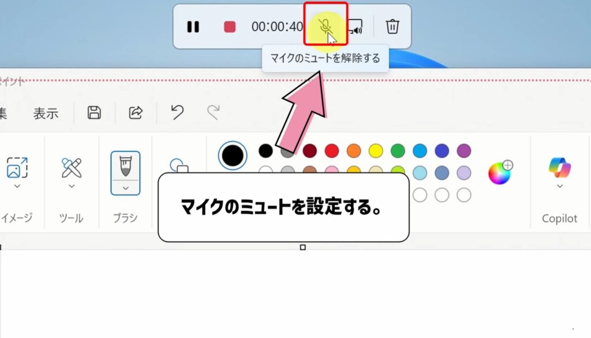Select the red color swatch

click(332, 149)
